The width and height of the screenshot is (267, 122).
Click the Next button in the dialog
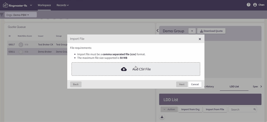tap(182, 84)
